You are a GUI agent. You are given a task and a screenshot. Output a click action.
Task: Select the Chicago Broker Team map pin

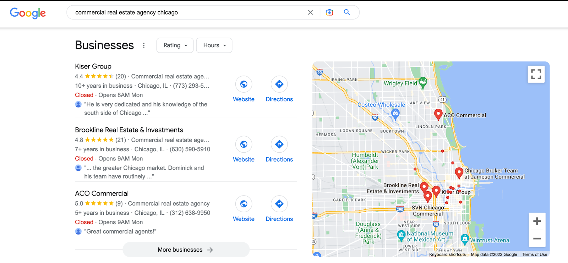coord(459,173)
